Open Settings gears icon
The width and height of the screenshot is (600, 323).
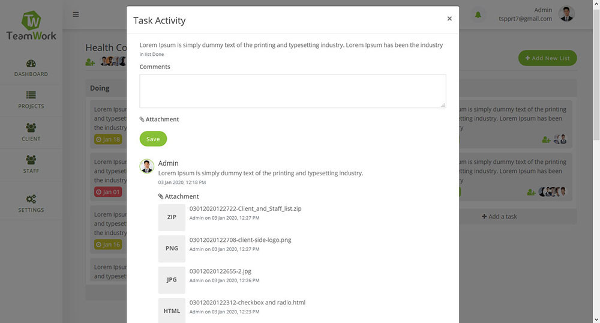31,199
